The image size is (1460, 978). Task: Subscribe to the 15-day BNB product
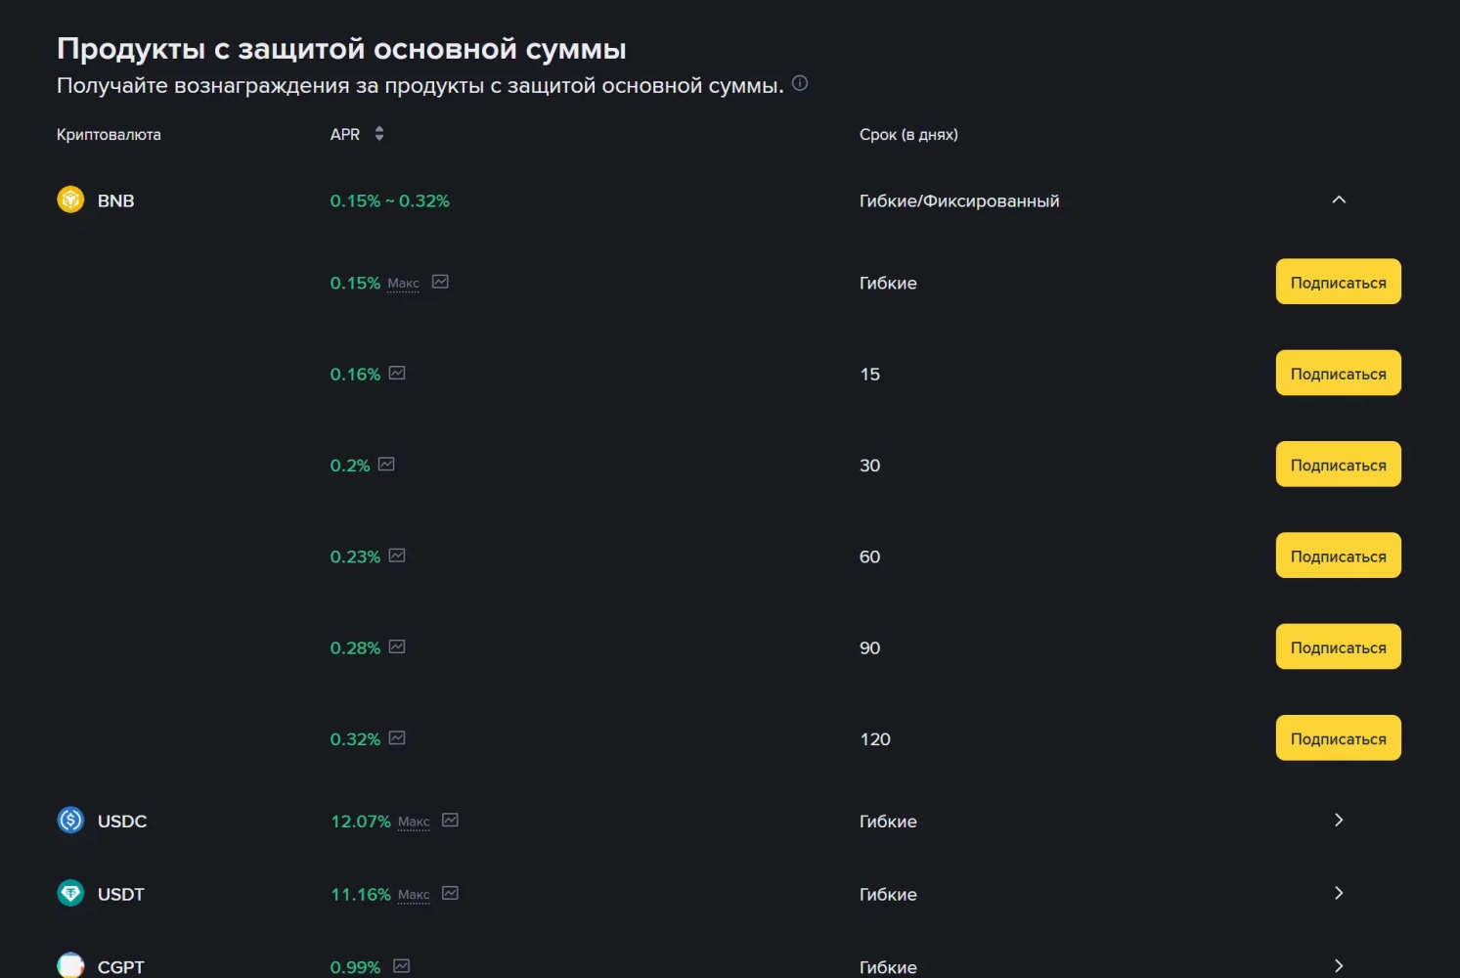pyautogui.click(x=1338, y=373)
